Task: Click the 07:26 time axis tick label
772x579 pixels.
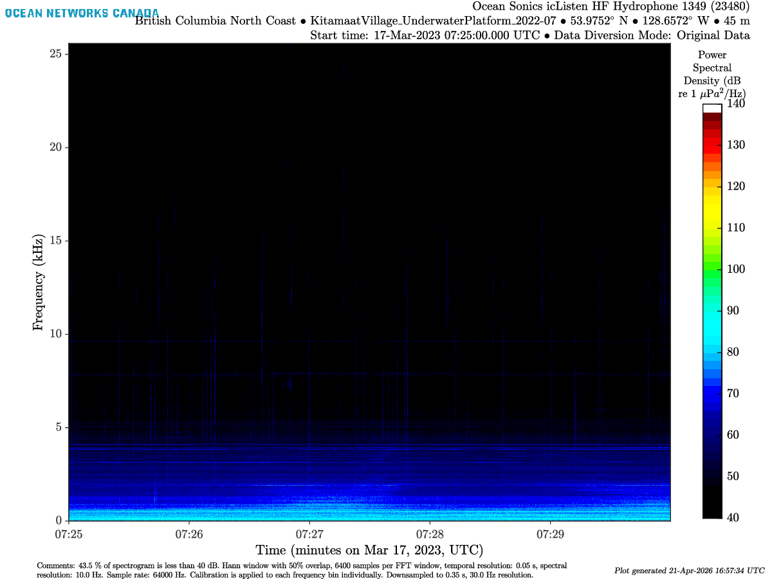Action: [x=188, y=534]
